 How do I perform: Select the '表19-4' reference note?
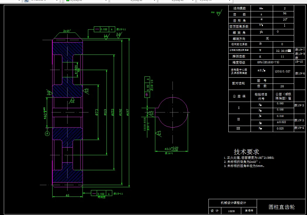coord(299,128)
